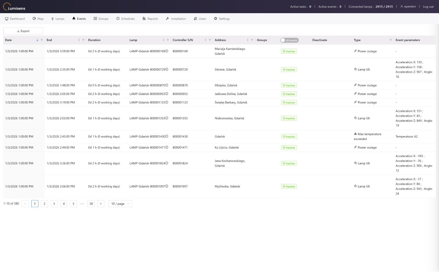Image resolution: width=439 pixels, height=272 pixels.
Task: Open info icon for LAMP-Gdańsk-800000169
Action: click(x=167, y=51)
